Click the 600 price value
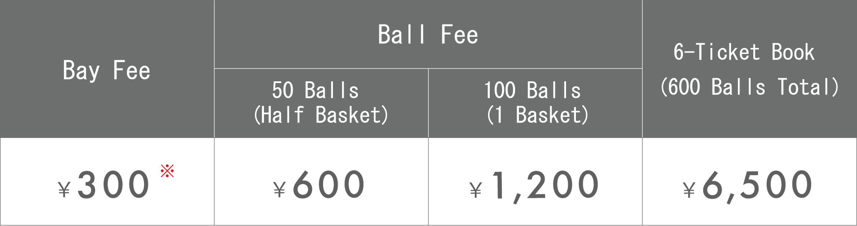 [x=329, y=185]
